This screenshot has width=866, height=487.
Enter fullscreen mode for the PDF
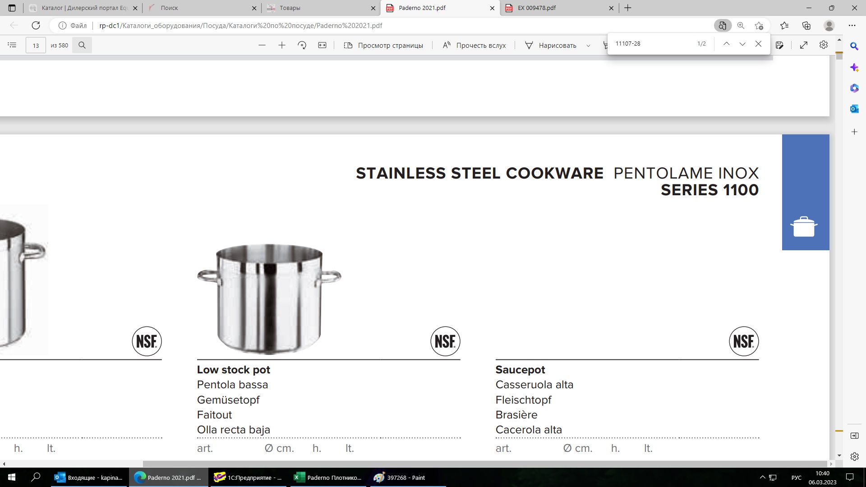point(804,45)
